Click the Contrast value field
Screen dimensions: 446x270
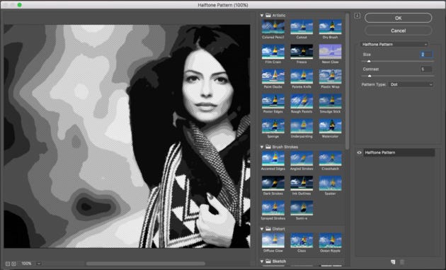click(x=426, y=69)
